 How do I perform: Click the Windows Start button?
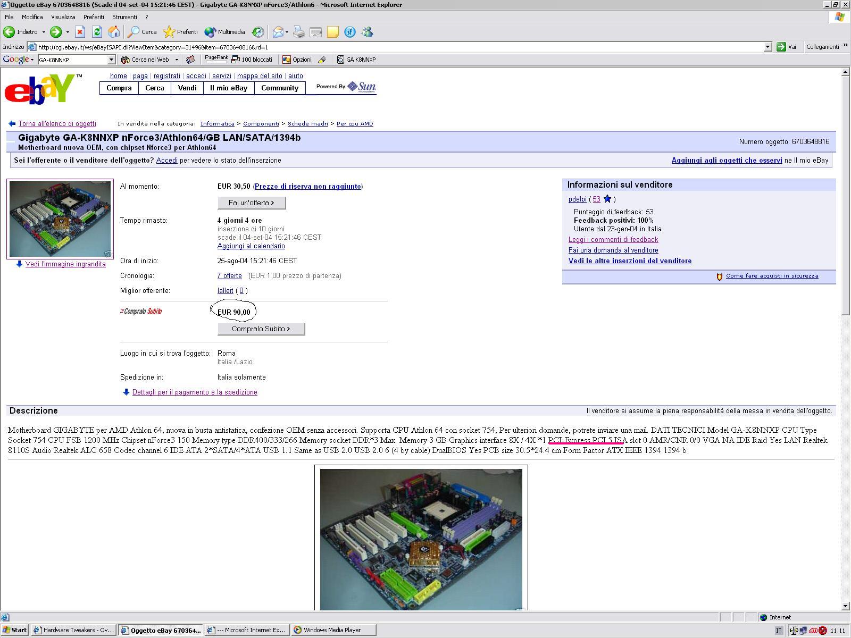15,630
